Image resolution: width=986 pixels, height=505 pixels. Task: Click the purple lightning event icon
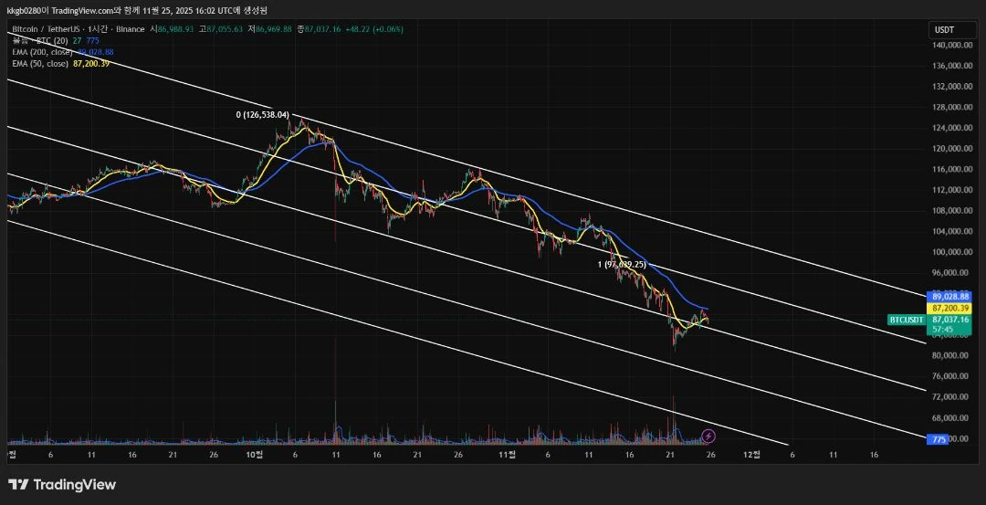point(708,436)
